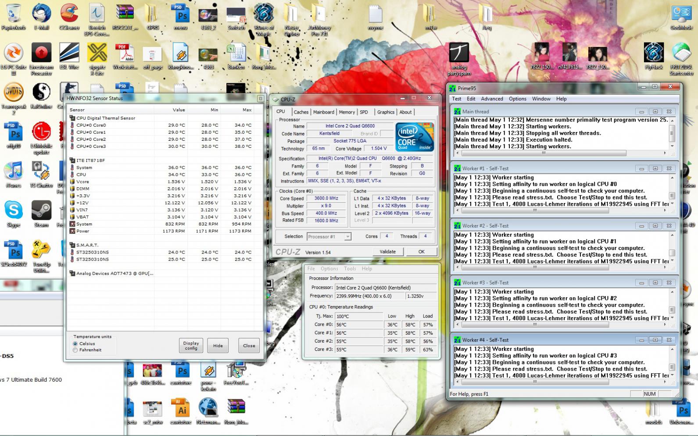The height and width of the screenshot is (436, 698).
Task: Open Help menu in Prime95
Action: (561, 99)
